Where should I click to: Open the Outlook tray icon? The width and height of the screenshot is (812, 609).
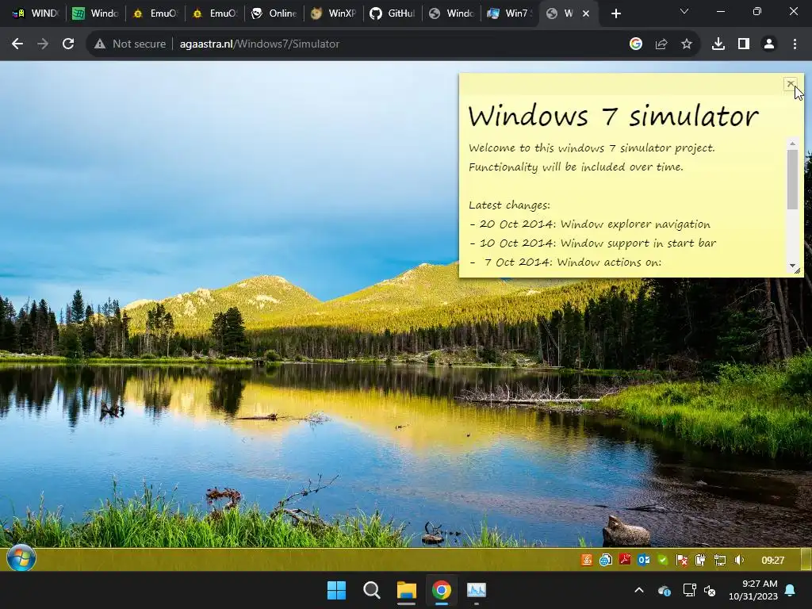point(644,560)
